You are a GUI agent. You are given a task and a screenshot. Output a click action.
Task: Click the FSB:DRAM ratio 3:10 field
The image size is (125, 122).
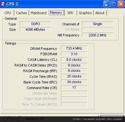click(x=74, y=54)
